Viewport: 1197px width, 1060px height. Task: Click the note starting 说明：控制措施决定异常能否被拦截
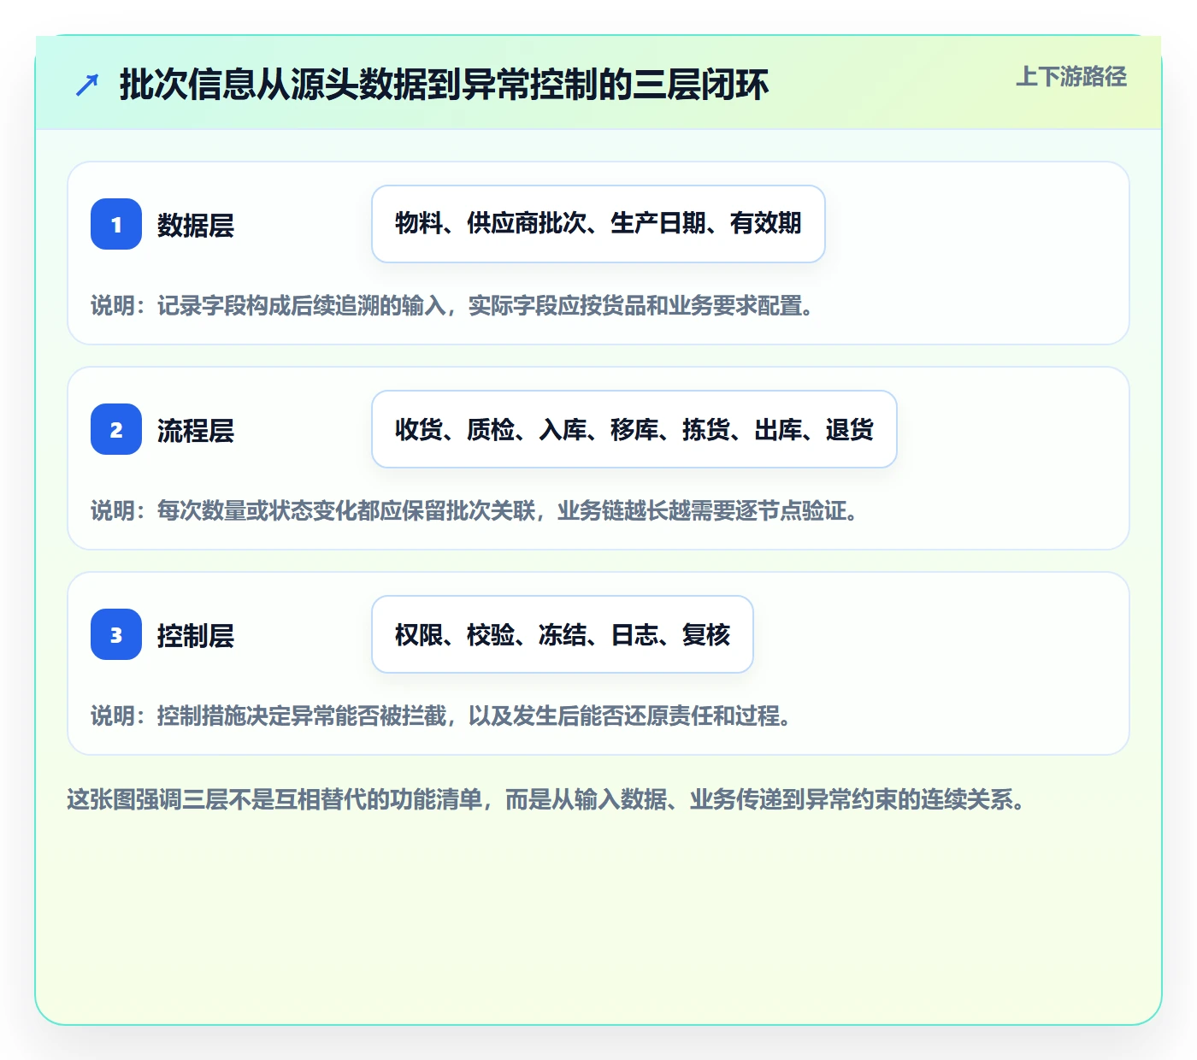(441, 716)
